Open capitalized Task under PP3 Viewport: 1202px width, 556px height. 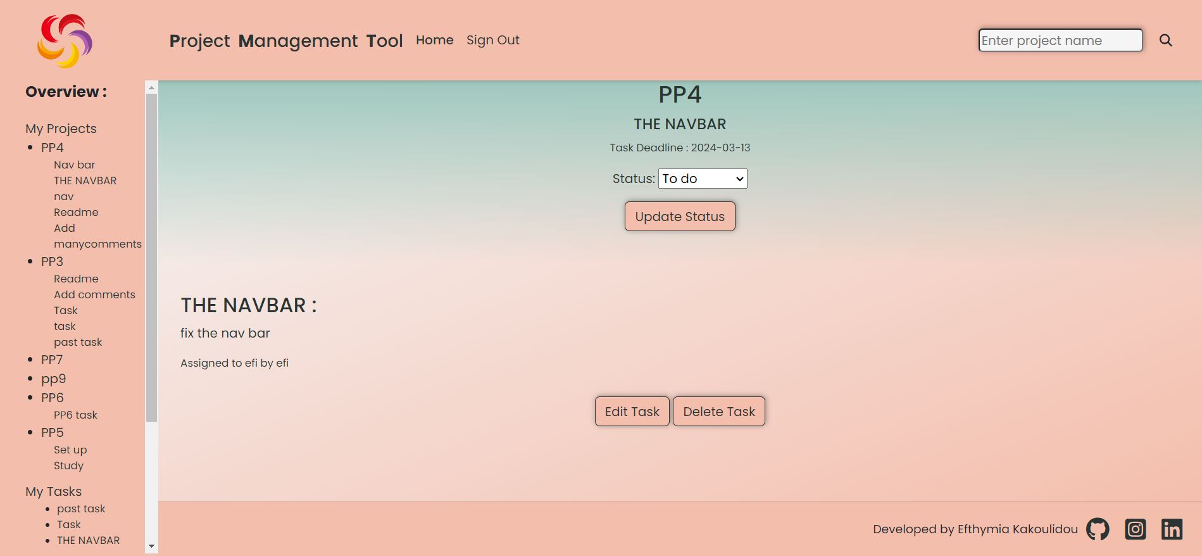tap(65, 310)
